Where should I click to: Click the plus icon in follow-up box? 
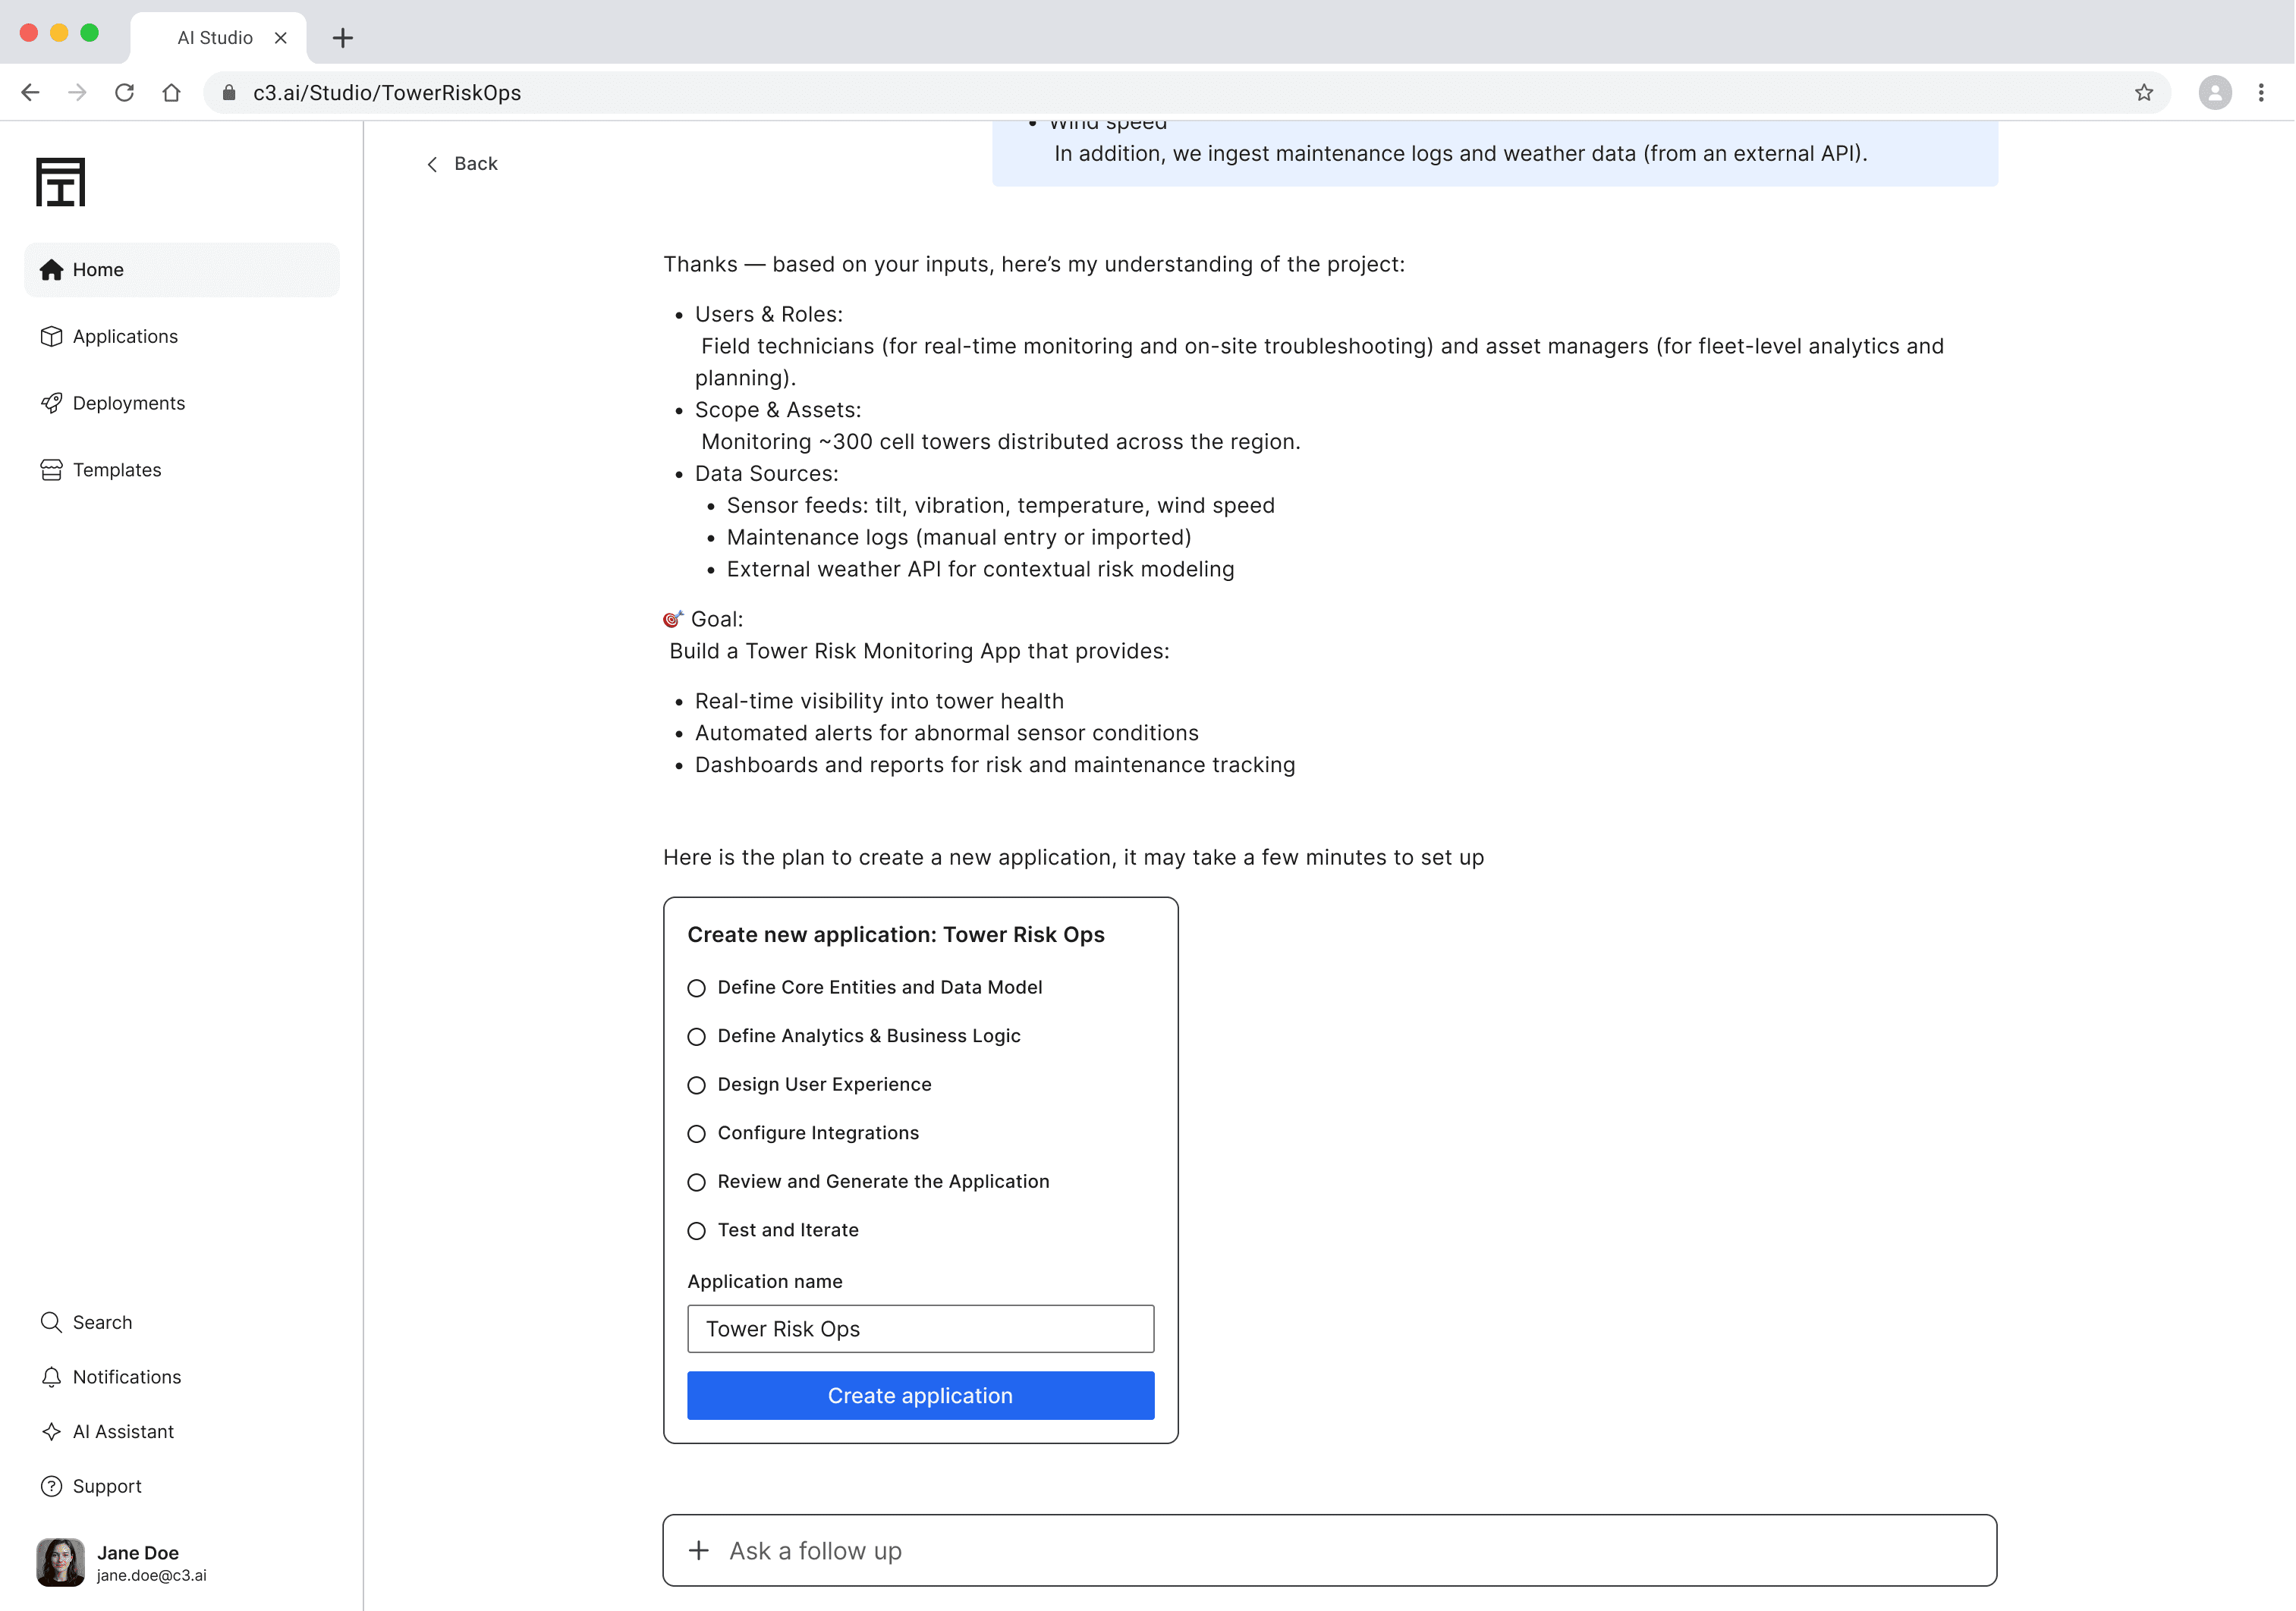tap(699, 1550)
